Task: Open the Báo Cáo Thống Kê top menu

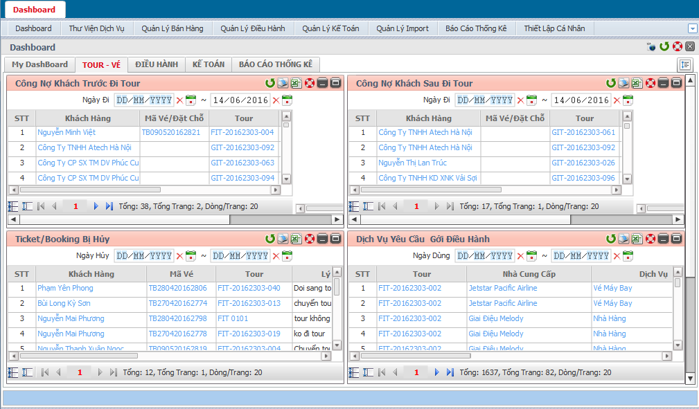Action: (x=476, y=28)
